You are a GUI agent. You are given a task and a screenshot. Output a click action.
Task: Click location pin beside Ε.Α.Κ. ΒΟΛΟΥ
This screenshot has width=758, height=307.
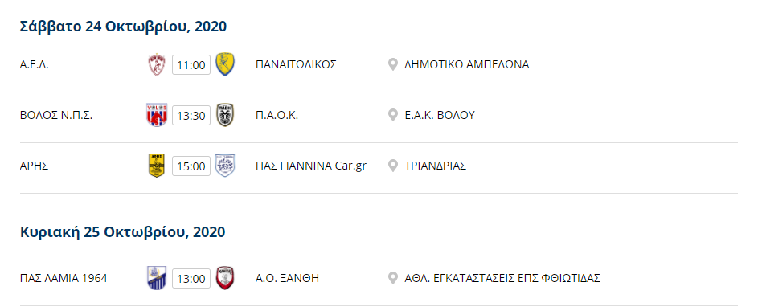click(x=393, y=115)
